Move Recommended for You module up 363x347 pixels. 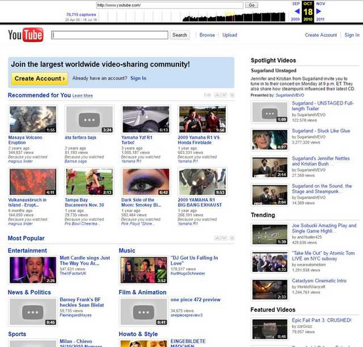coord(217,95)
